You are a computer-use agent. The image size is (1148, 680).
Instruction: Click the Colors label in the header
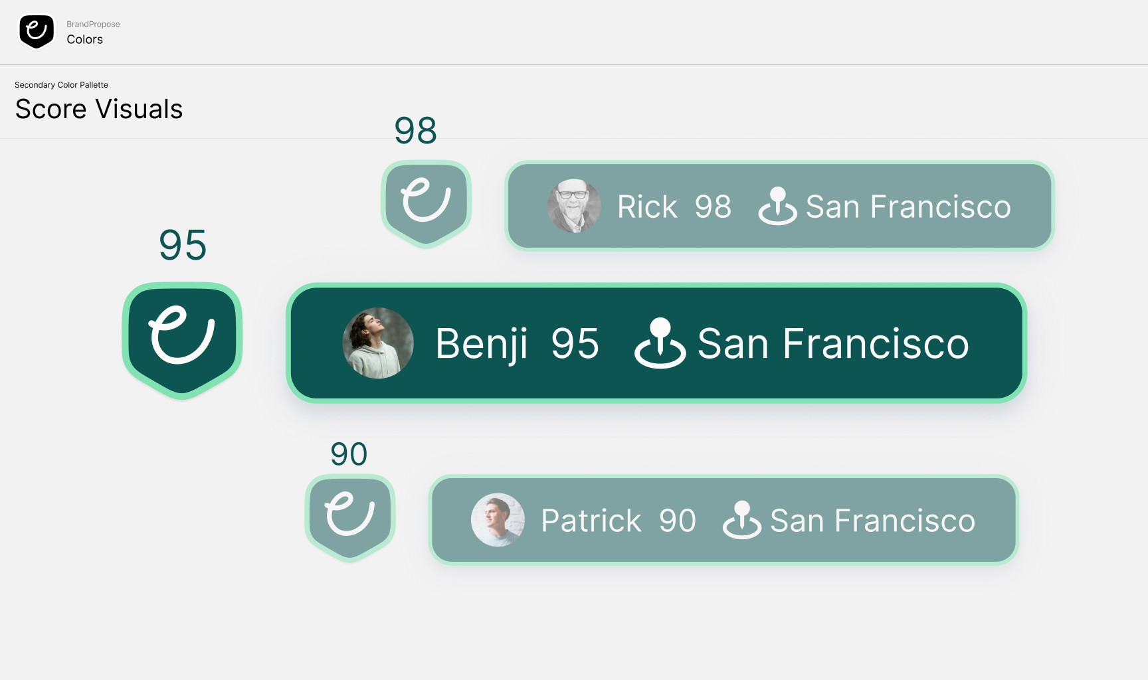point(84,39)
